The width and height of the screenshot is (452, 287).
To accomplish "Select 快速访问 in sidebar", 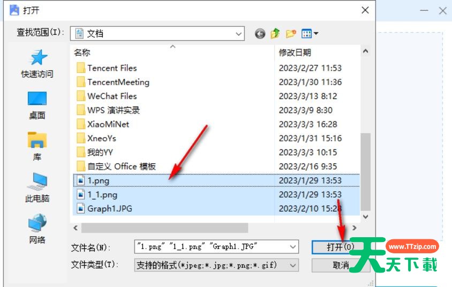I will 37,64.
